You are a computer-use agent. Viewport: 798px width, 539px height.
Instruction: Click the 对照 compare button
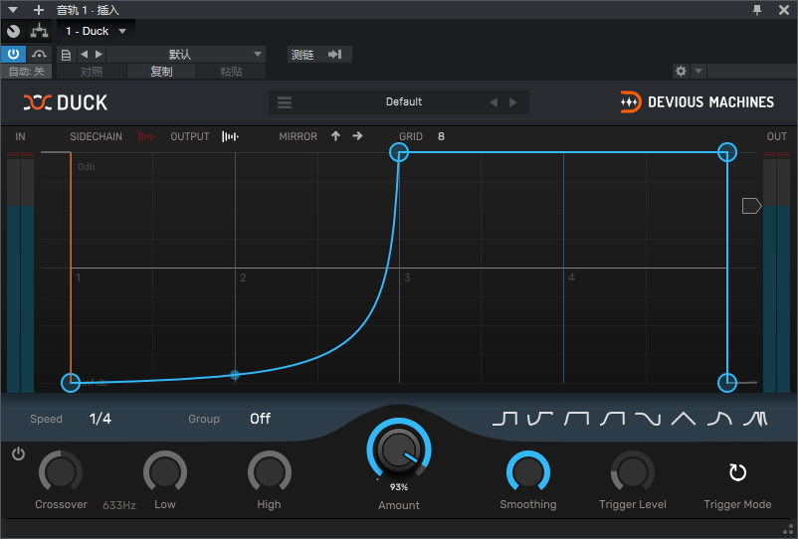coord(92,72)
